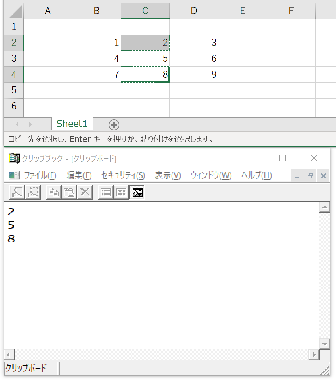Click Excel status bar copy-destination message
The image size is (336, 382).
click(x=111, y=139)
